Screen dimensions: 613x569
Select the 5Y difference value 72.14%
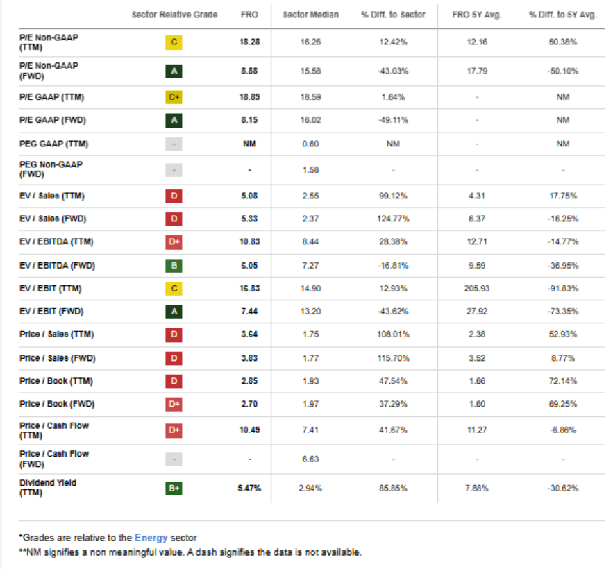562,381
